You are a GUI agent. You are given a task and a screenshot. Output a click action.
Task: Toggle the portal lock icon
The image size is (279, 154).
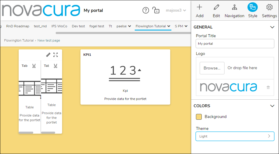(x=156, y=10)
